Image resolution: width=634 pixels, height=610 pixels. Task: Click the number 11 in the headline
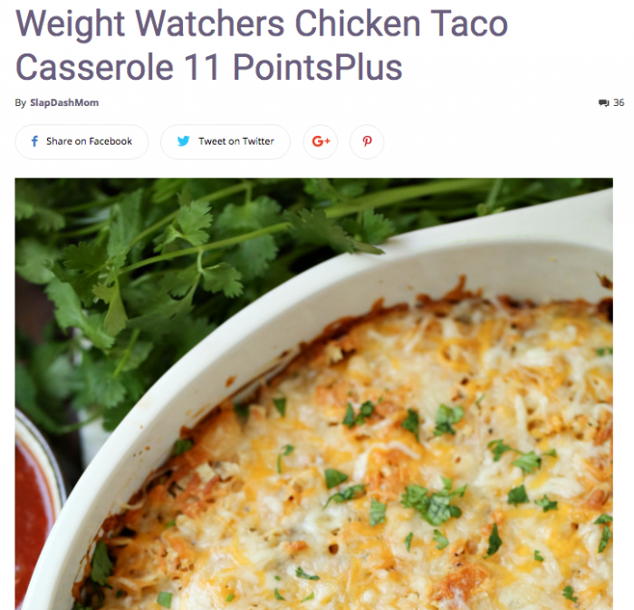[x=201, y=67]
